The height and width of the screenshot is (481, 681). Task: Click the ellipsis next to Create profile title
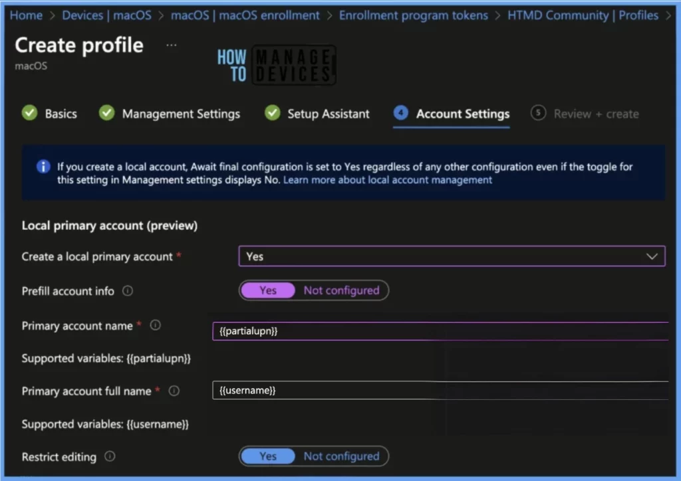[172, 45]
